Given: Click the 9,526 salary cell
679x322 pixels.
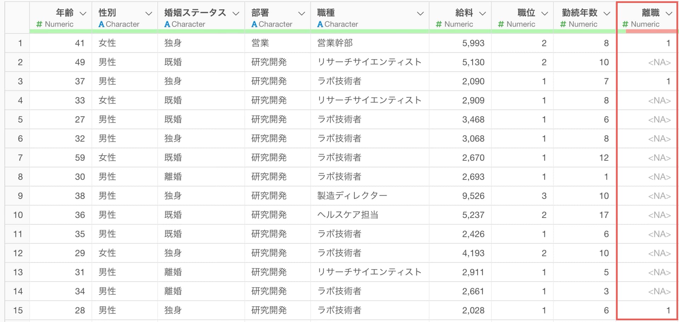Looking at the screenshot, I should (473, 196).
